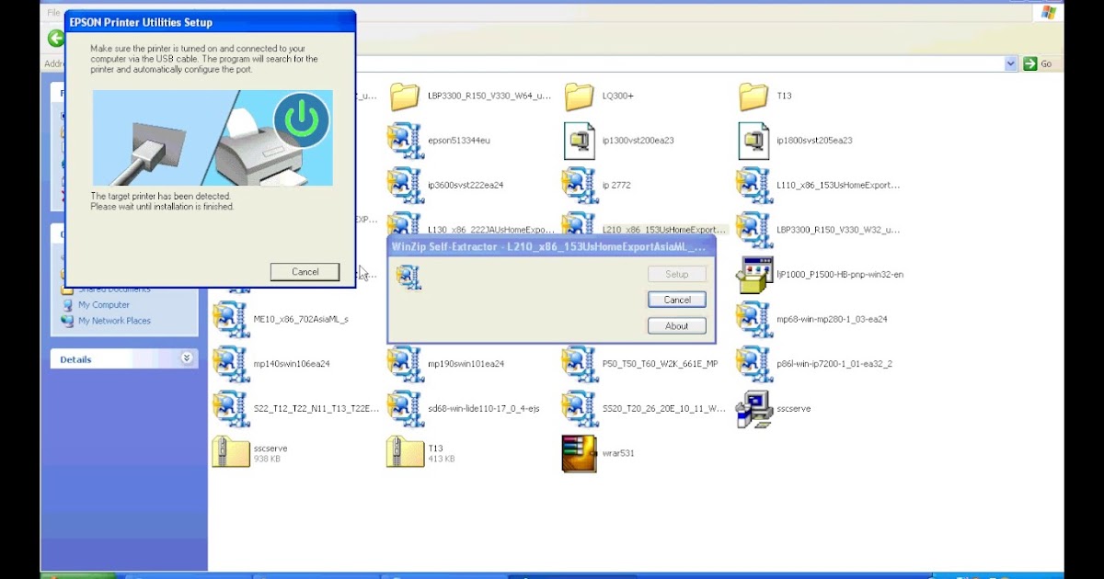1104x579 pixels.
Task: Select the ip1300vst200ea23 file icon
Action: tap(579, 141)
